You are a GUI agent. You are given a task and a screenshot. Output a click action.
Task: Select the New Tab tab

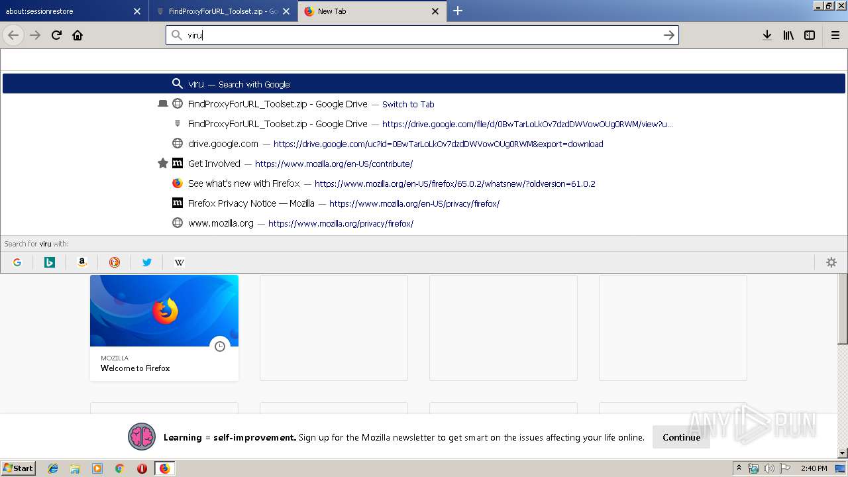click(372, 11)
